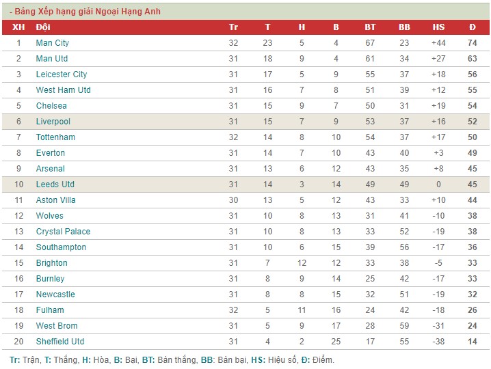491x369 pixels.
Task: Click the Liverpool team link
Action: pyautogui.click(x=53, y=122)
